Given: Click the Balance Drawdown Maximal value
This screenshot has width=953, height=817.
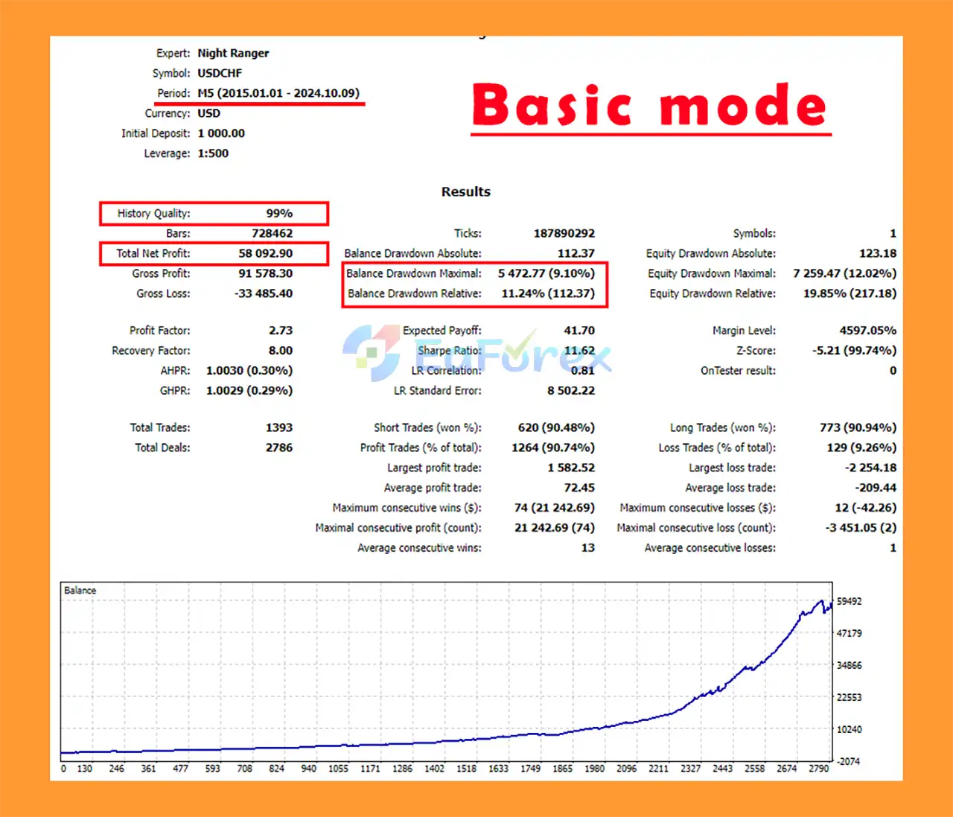Looking at the screenshot, I should tap(546, 273).
